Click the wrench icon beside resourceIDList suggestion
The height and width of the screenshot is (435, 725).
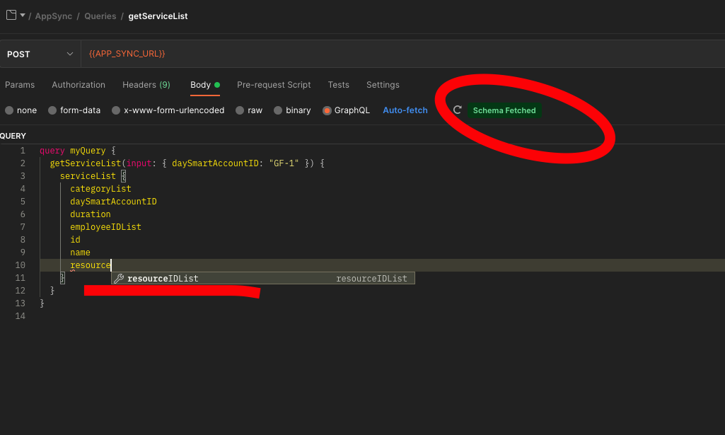(119, 278)
